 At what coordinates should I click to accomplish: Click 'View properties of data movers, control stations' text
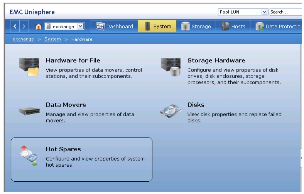pyautogui.click(x=94, y=73)
